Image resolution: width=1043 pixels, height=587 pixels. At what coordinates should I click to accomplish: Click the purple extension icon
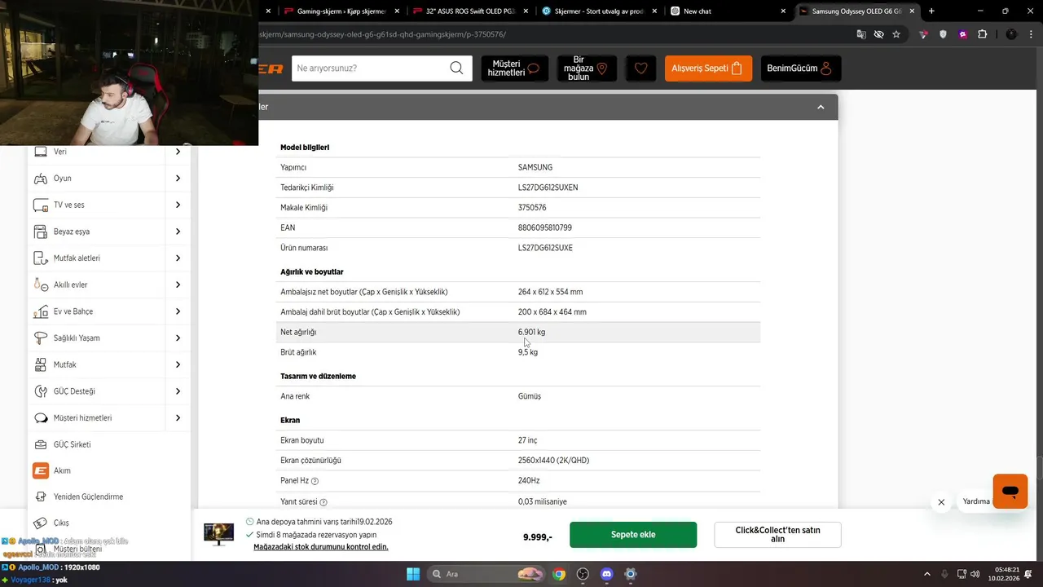click(962, 34)
